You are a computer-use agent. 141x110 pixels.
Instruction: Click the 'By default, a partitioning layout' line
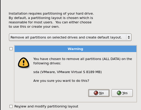[51, 18]
